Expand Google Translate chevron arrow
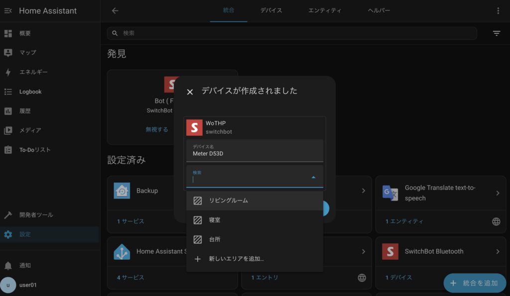The height and width of the screenshot is (296, 510). point(498,193)
